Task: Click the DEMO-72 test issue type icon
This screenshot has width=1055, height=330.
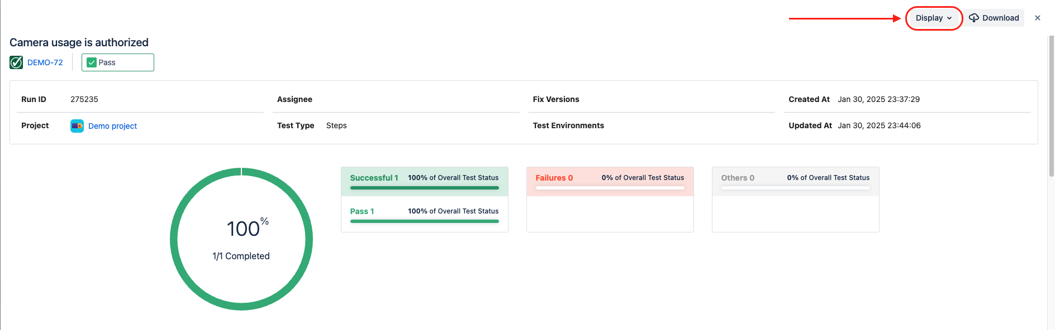Action: pos(16,62)
